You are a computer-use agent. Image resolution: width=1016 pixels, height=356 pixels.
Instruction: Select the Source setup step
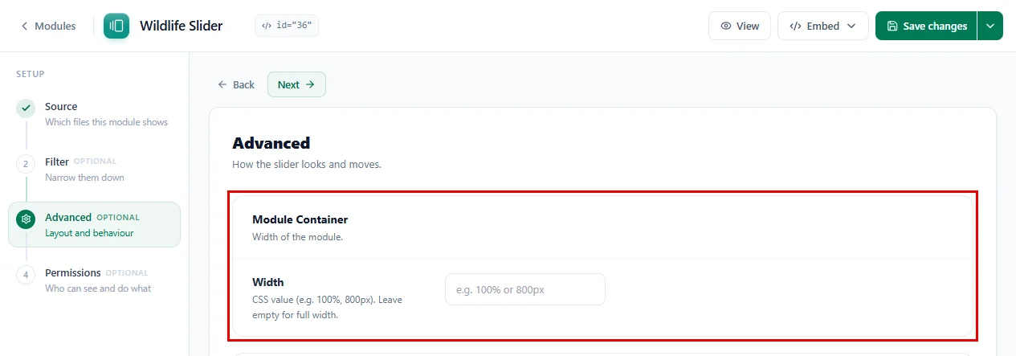[x=94, y=114]
